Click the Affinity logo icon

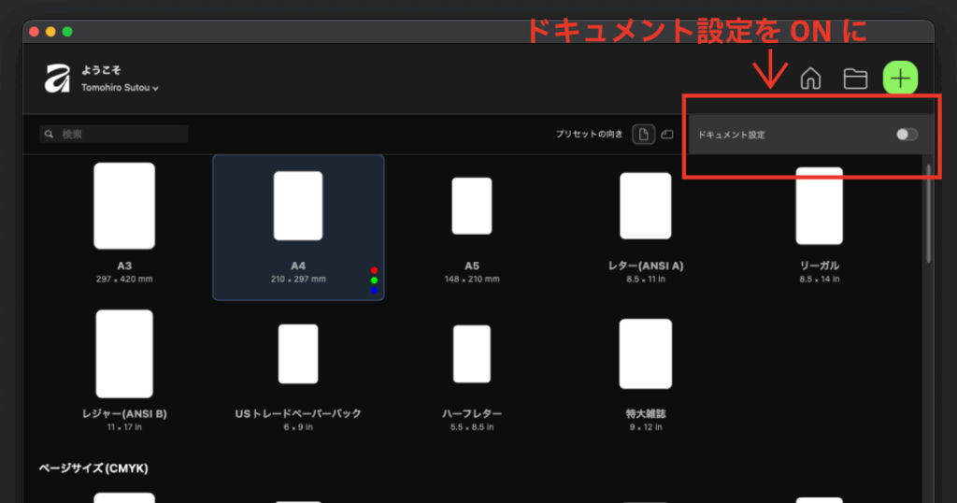point(58,79)
